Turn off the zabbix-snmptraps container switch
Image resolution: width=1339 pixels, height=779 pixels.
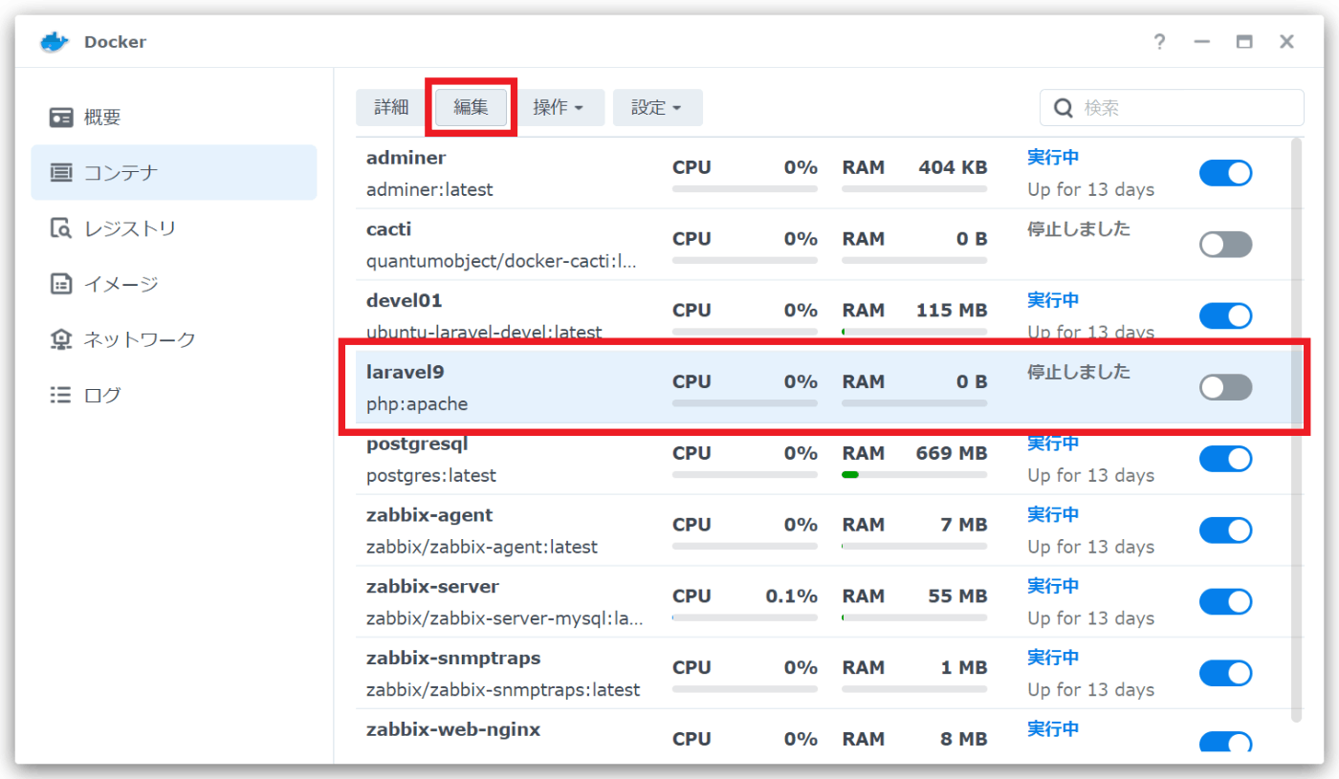[x=1226, y=673]
